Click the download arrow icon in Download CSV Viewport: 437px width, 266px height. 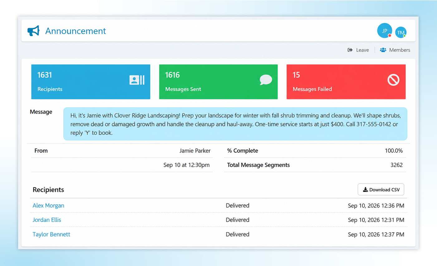click(365, 190)
